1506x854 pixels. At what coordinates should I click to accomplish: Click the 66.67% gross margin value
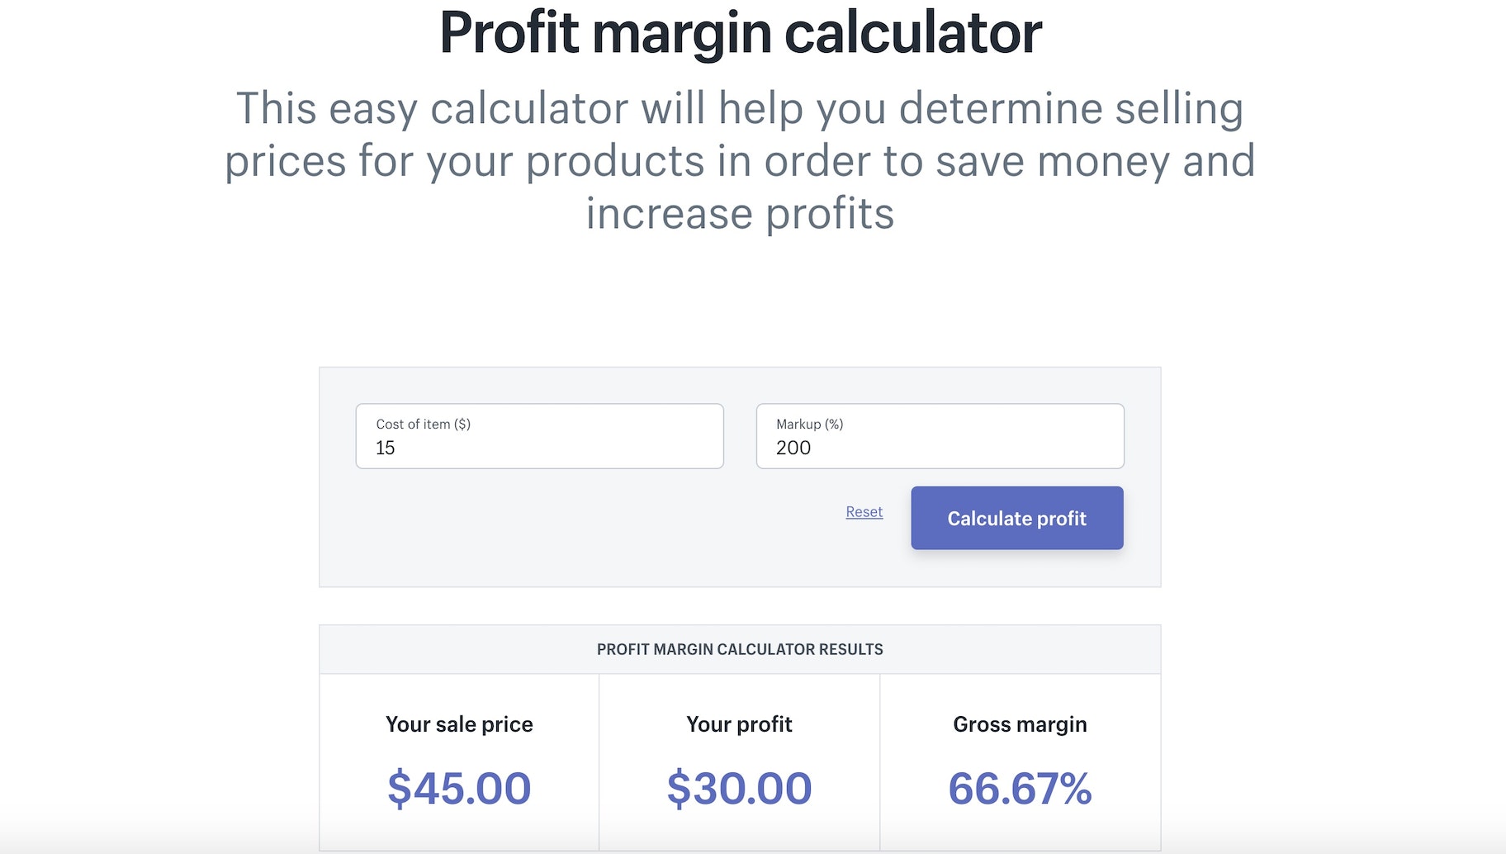tap(1021, 789)
